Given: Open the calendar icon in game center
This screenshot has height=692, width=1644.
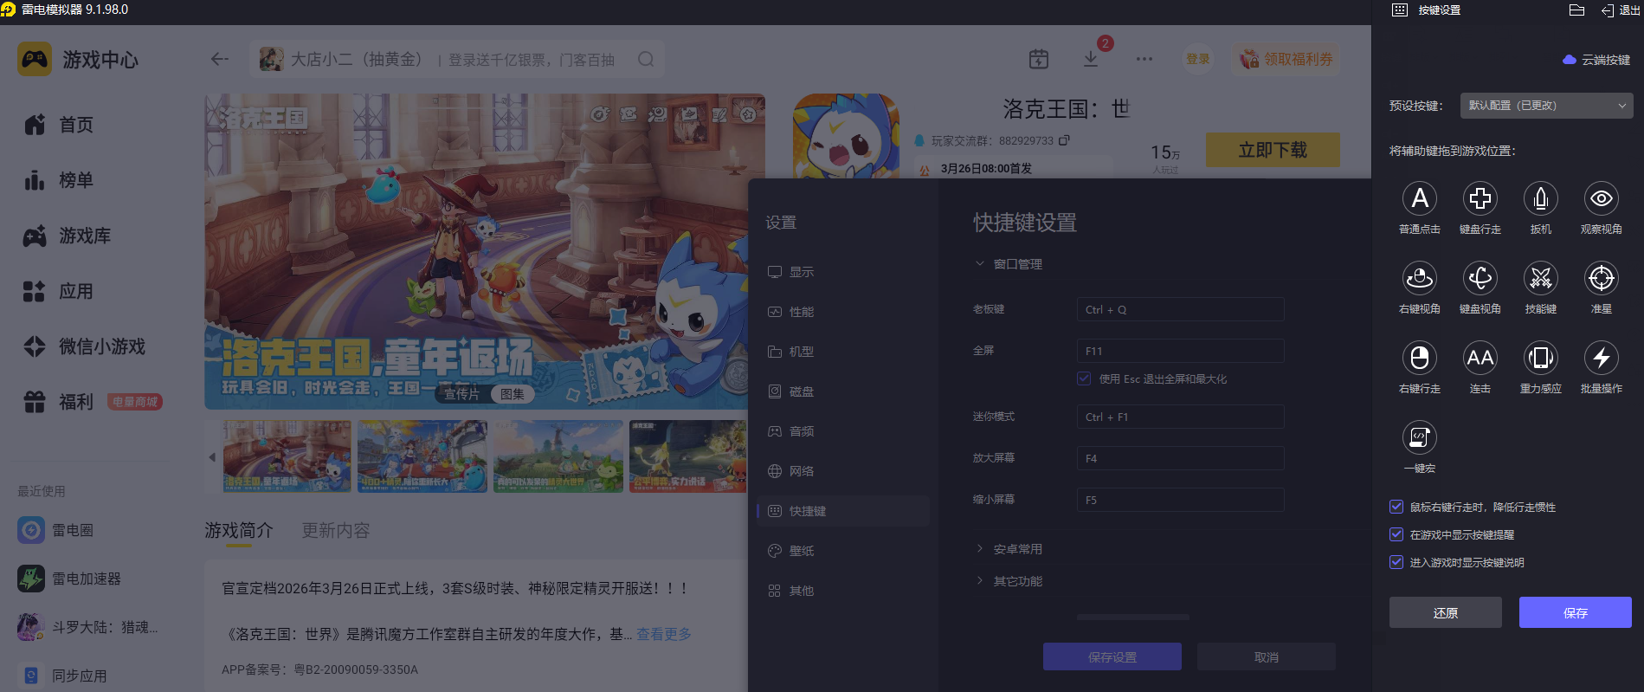Looking at the screenshot, I should tap(1039, 59).
